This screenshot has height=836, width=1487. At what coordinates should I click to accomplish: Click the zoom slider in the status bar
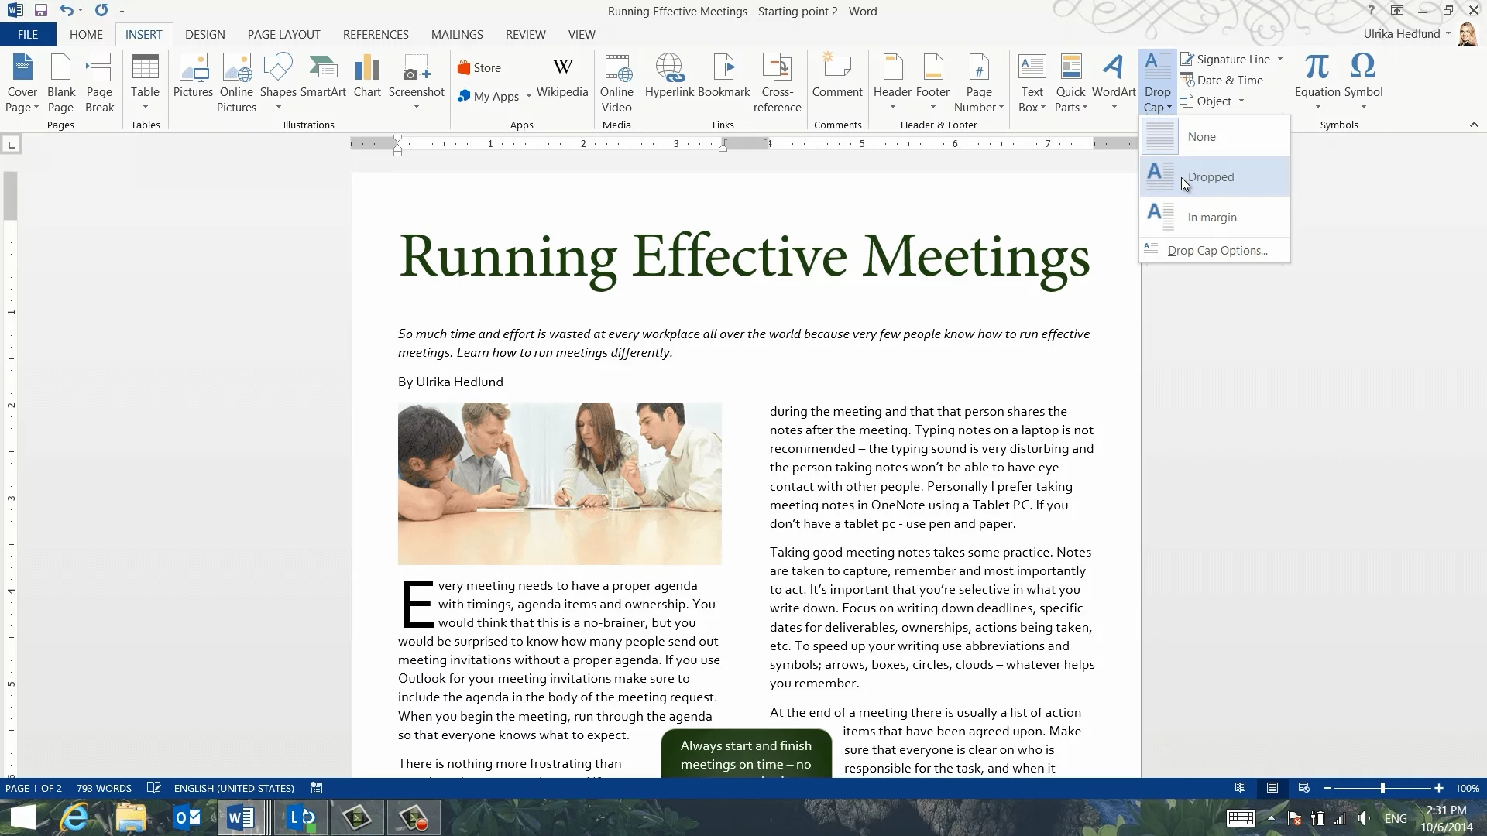pos(1382,788)
